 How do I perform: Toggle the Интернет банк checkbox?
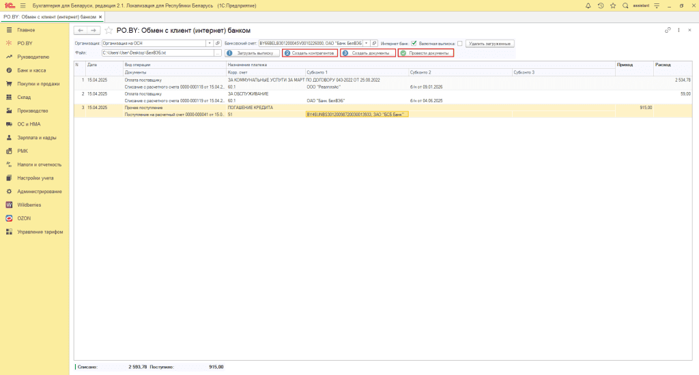point(414,44)
